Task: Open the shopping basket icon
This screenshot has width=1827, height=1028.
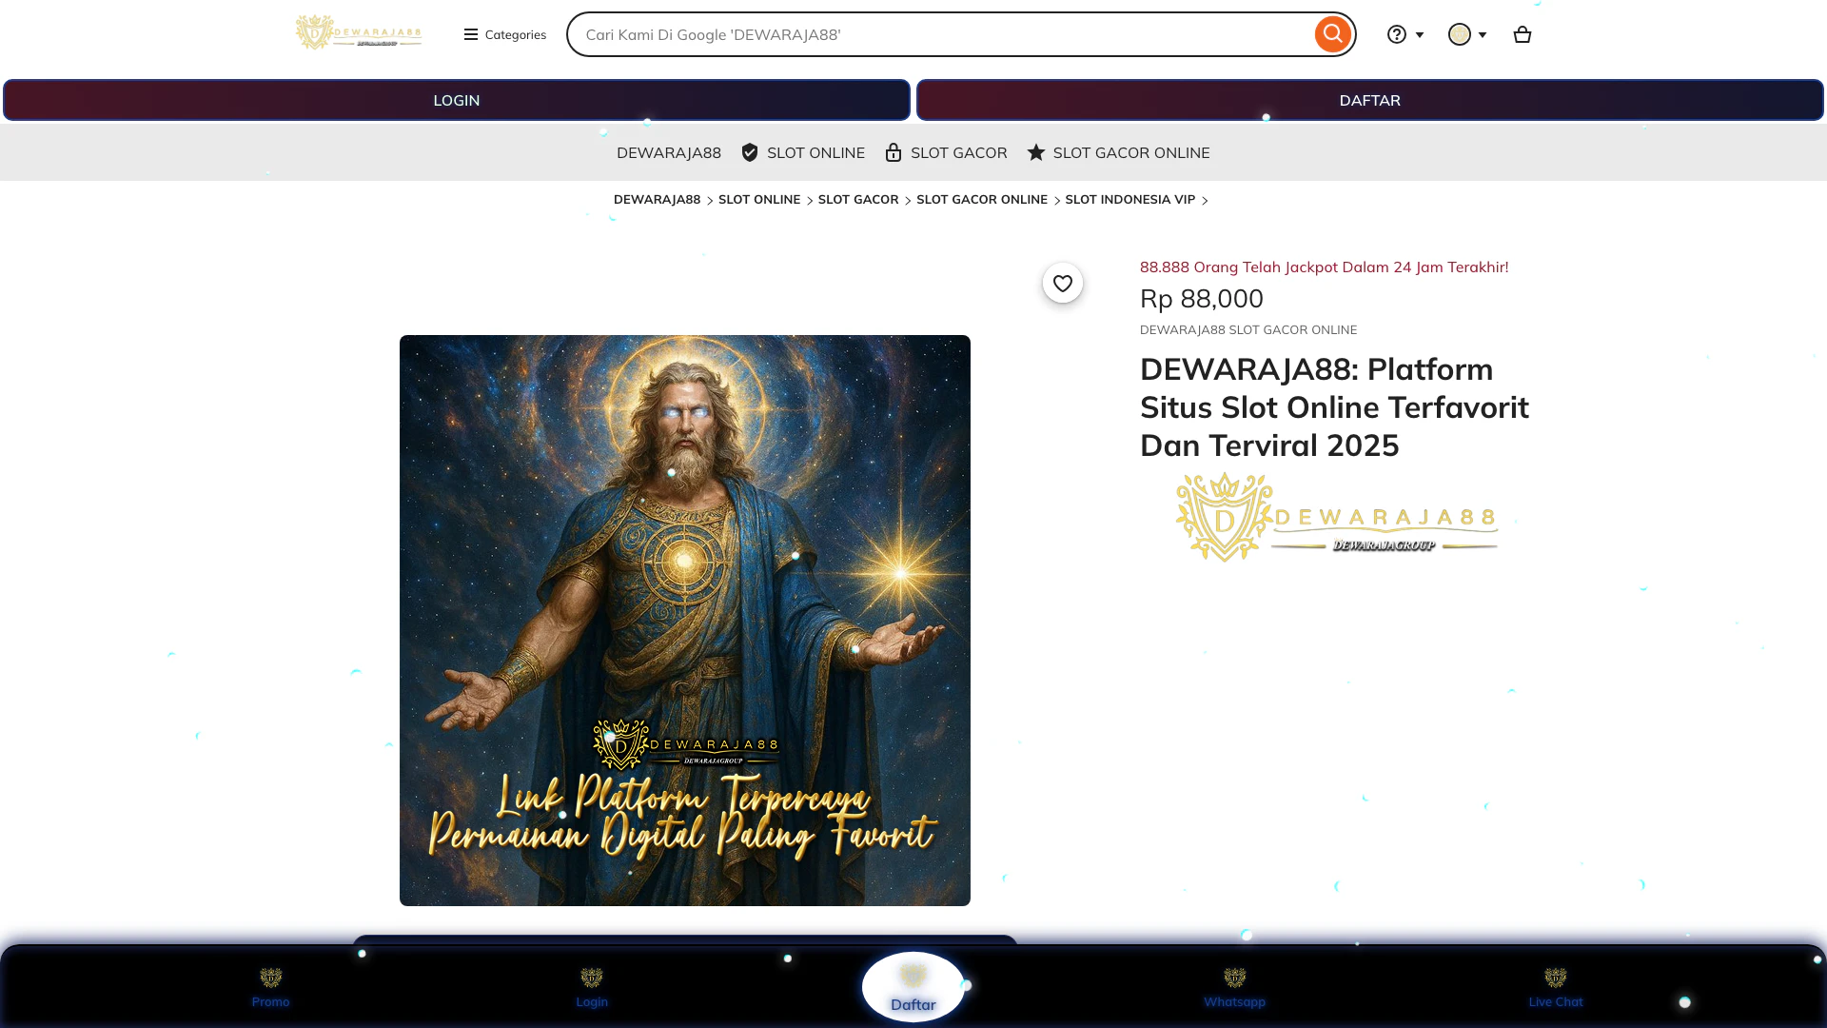Action: coord(1522,34)
